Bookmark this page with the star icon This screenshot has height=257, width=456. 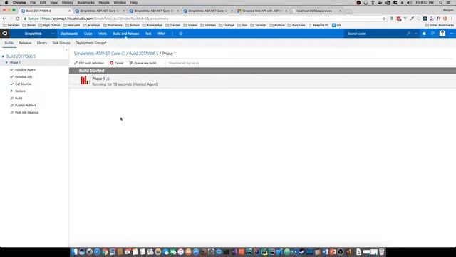click(x=384, y=19)
